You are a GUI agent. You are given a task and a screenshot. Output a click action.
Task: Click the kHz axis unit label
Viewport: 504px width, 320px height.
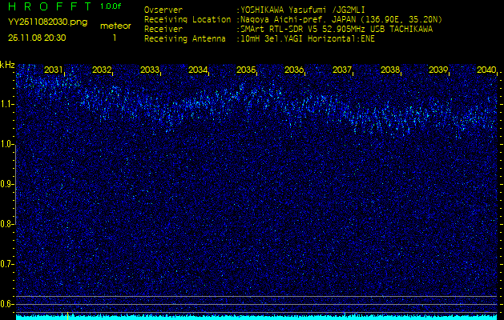click(x=7, y=64)
